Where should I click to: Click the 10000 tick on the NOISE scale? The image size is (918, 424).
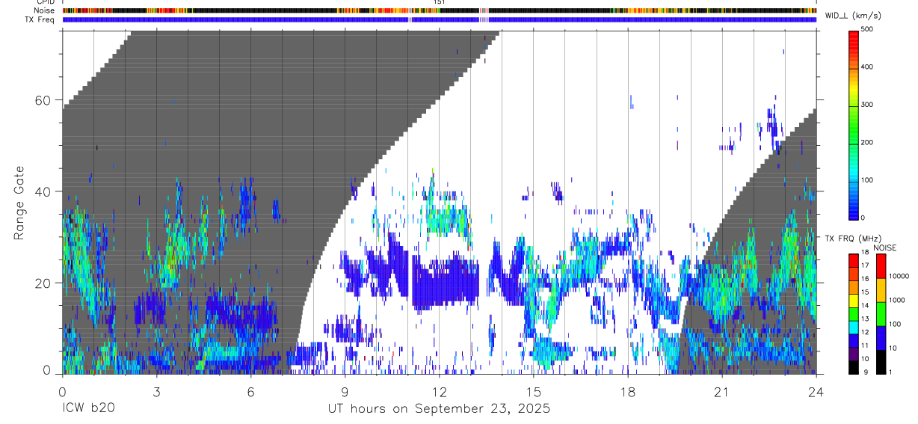pyautogui.click(x=899, y=276)
